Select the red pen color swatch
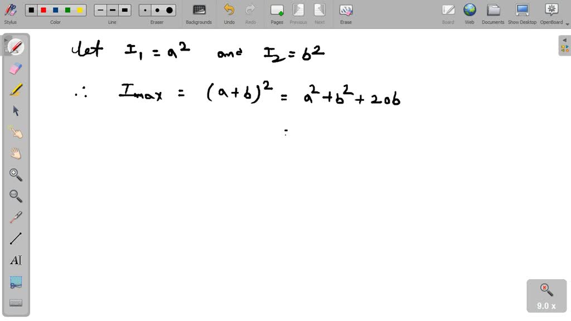 42,10
